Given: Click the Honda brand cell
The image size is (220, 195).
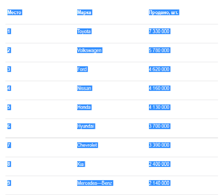Looking at the screenshot, I should tap(84, 107).
